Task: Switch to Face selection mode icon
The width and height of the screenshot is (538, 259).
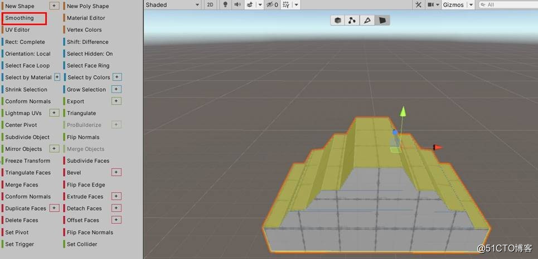Action: pos(382,21)
